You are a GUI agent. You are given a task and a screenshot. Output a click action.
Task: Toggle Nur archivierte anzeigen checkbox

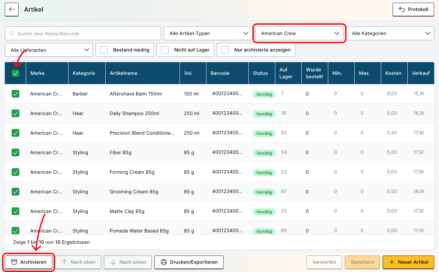click(x=225, y=50)
